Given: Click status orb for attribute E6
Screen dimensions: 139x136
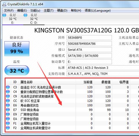Looking at the screenshot, I should click(8, 105).
